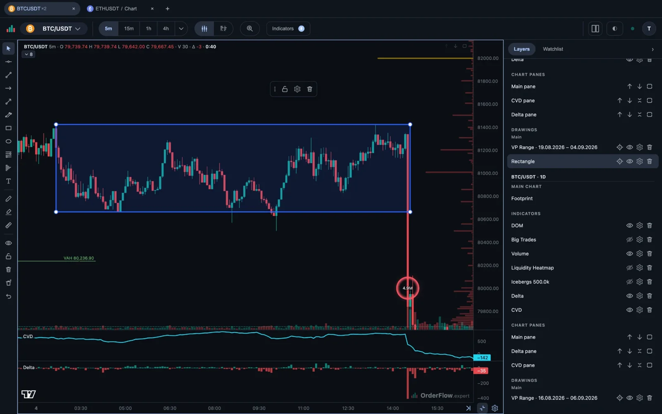
Task: Delete drawing via floating toolbar trash
Action: coord(309,89)
